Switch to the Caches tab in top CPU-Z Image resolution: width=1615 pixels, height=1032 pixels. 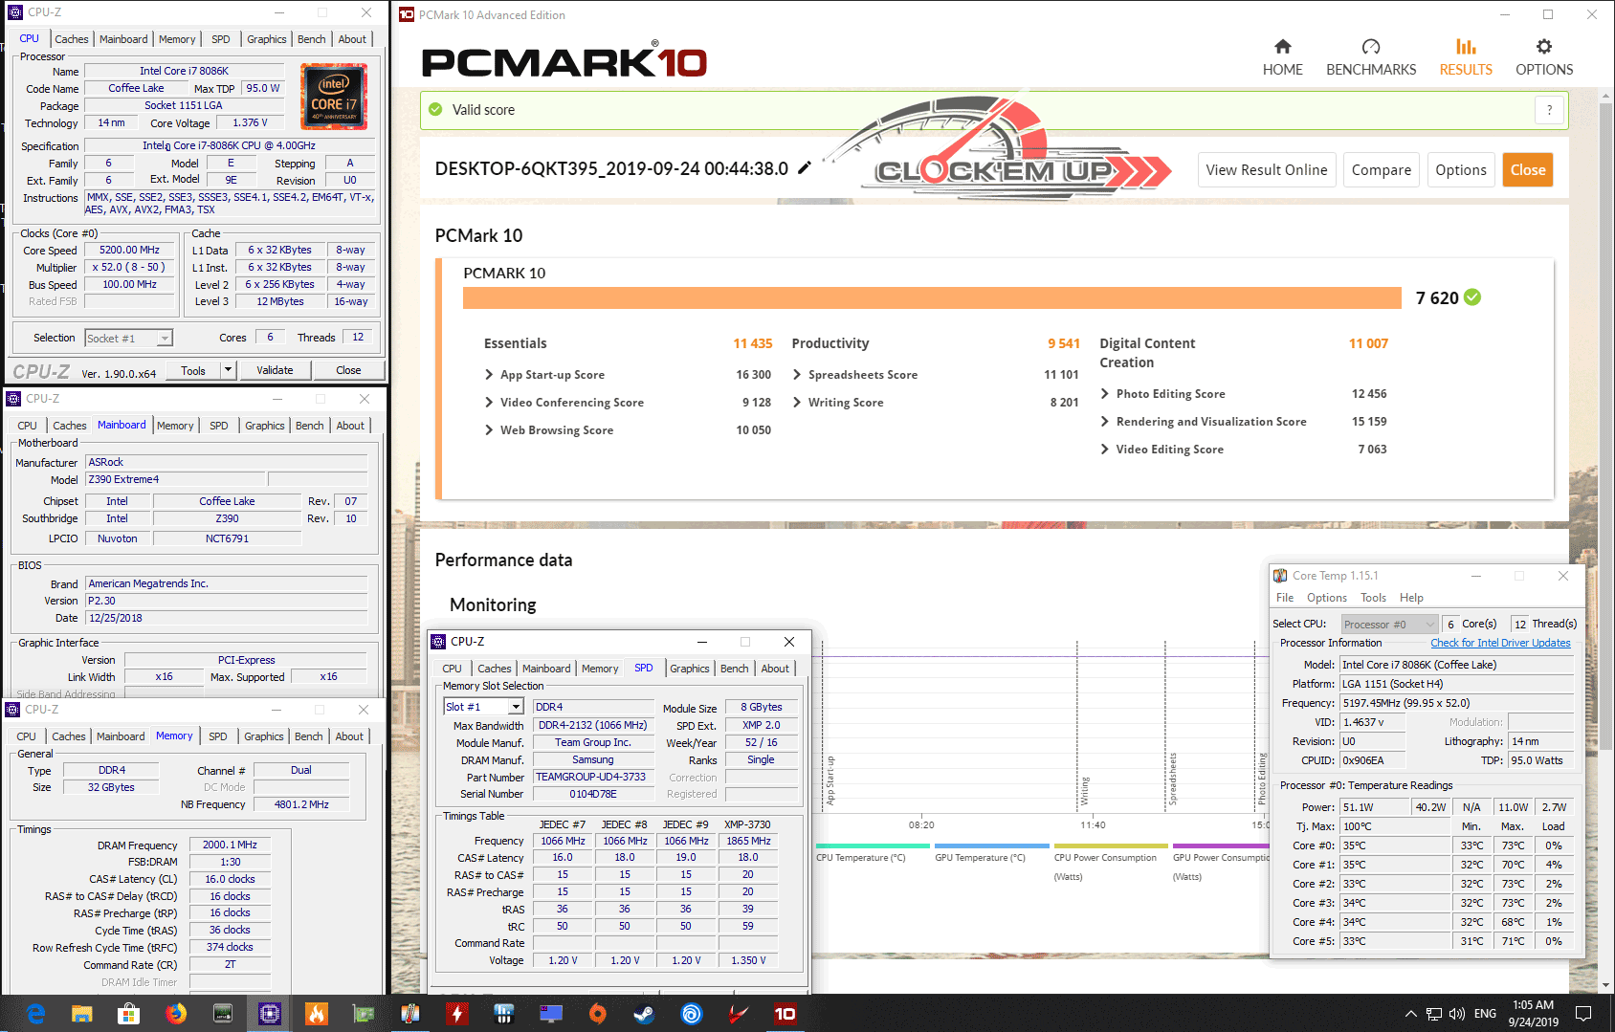(x=72, y=39)
